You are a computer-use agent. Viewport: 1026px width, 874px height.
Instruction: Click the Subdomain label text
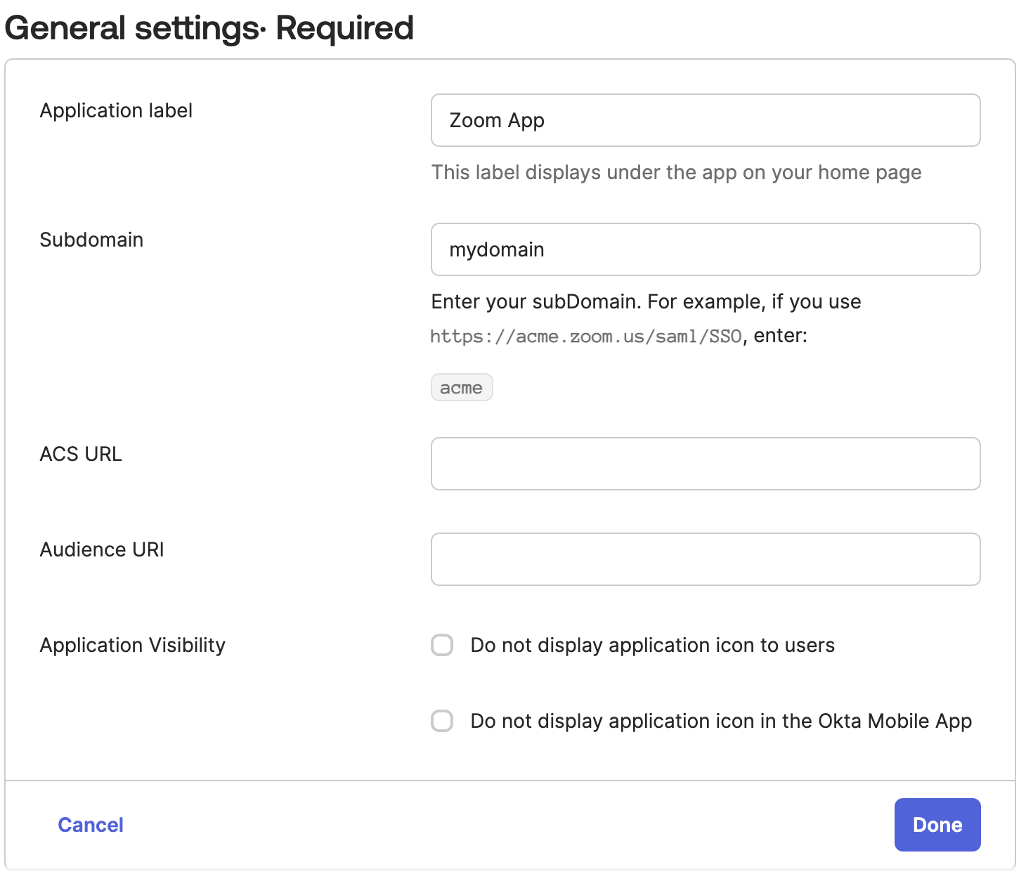coord(91,240)
